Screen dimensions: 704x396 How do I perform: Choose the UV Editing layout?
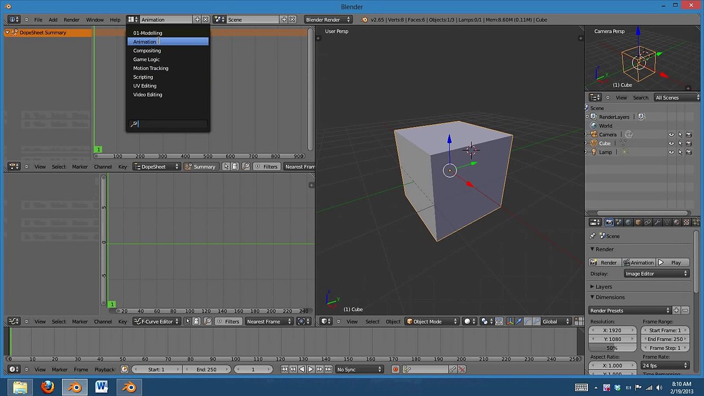[168, 86]
